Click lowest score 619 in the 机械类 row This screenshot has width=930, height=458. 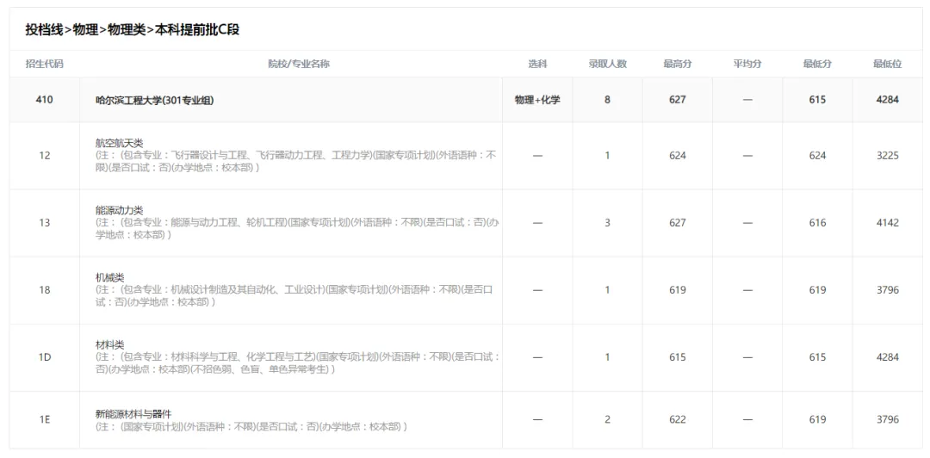(x=817, y=289)
